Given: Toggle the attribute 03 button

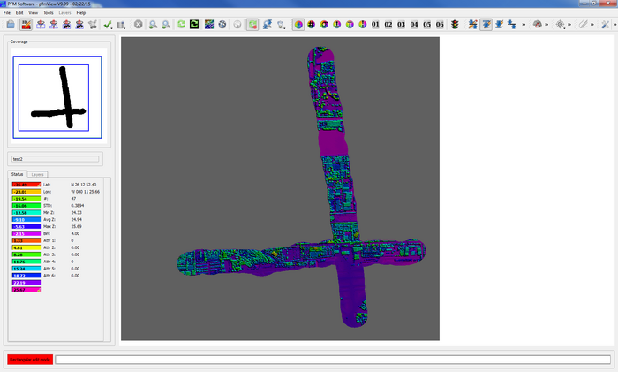Looking at the screenshot, I should (x=401, y=25).
